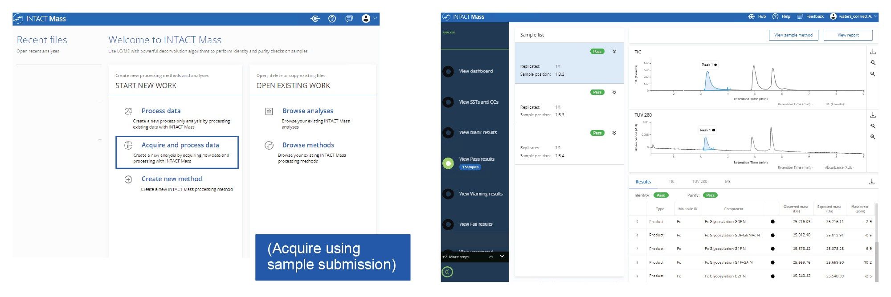Select Fc Glycosylation G1F N row
Image resolution: width=891 pixels, height=297 pixels.
click(752, 248)
